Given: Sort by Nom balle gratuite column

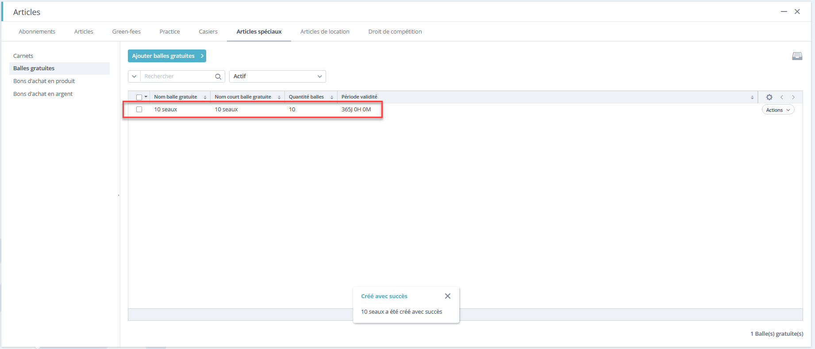Looking at the screenshot, I should pyautogui.click(x=205, y=97).
